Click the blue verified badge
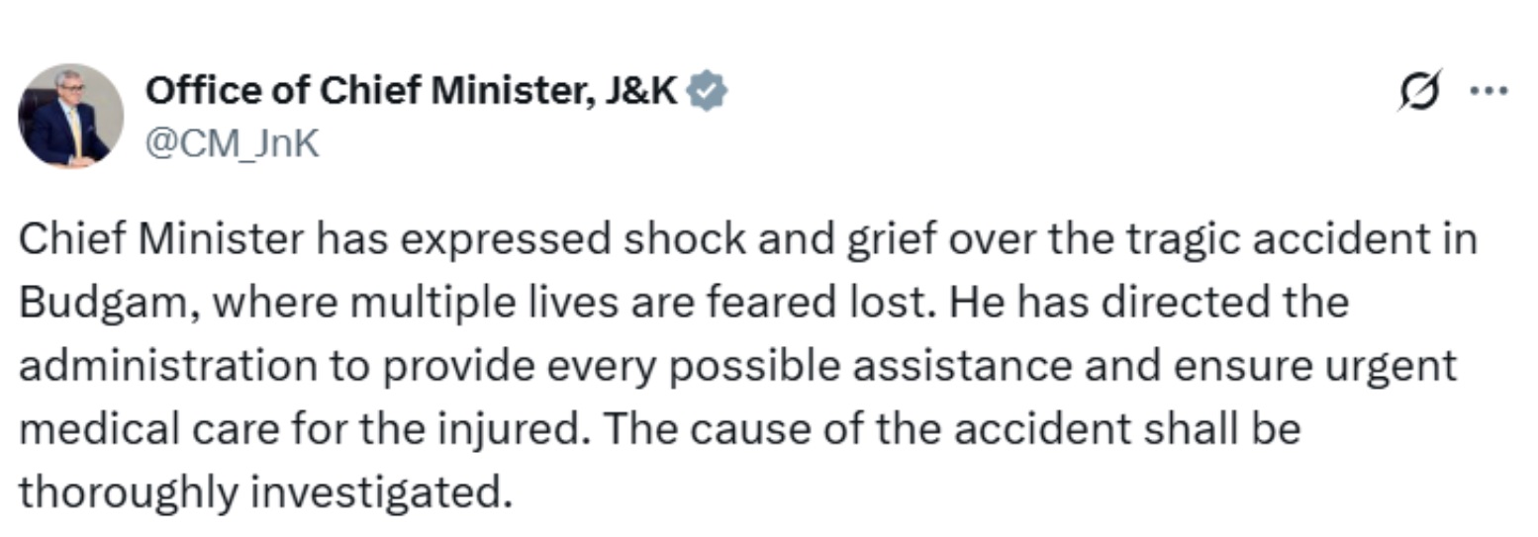The width and height of the screenshot is (1538, 537). tap(708, 91)
